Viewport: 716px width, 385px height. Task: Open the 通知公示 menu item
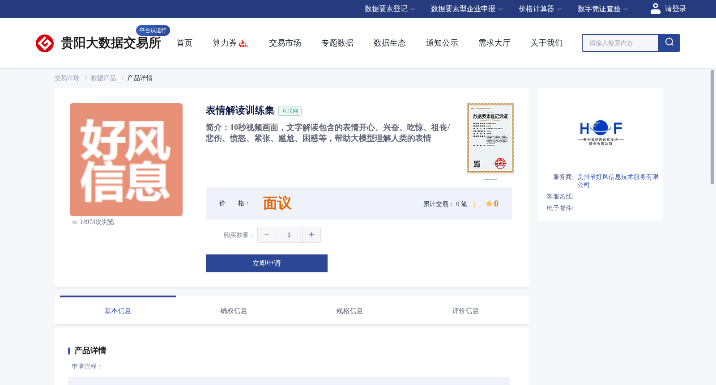[x=442, y=43]
